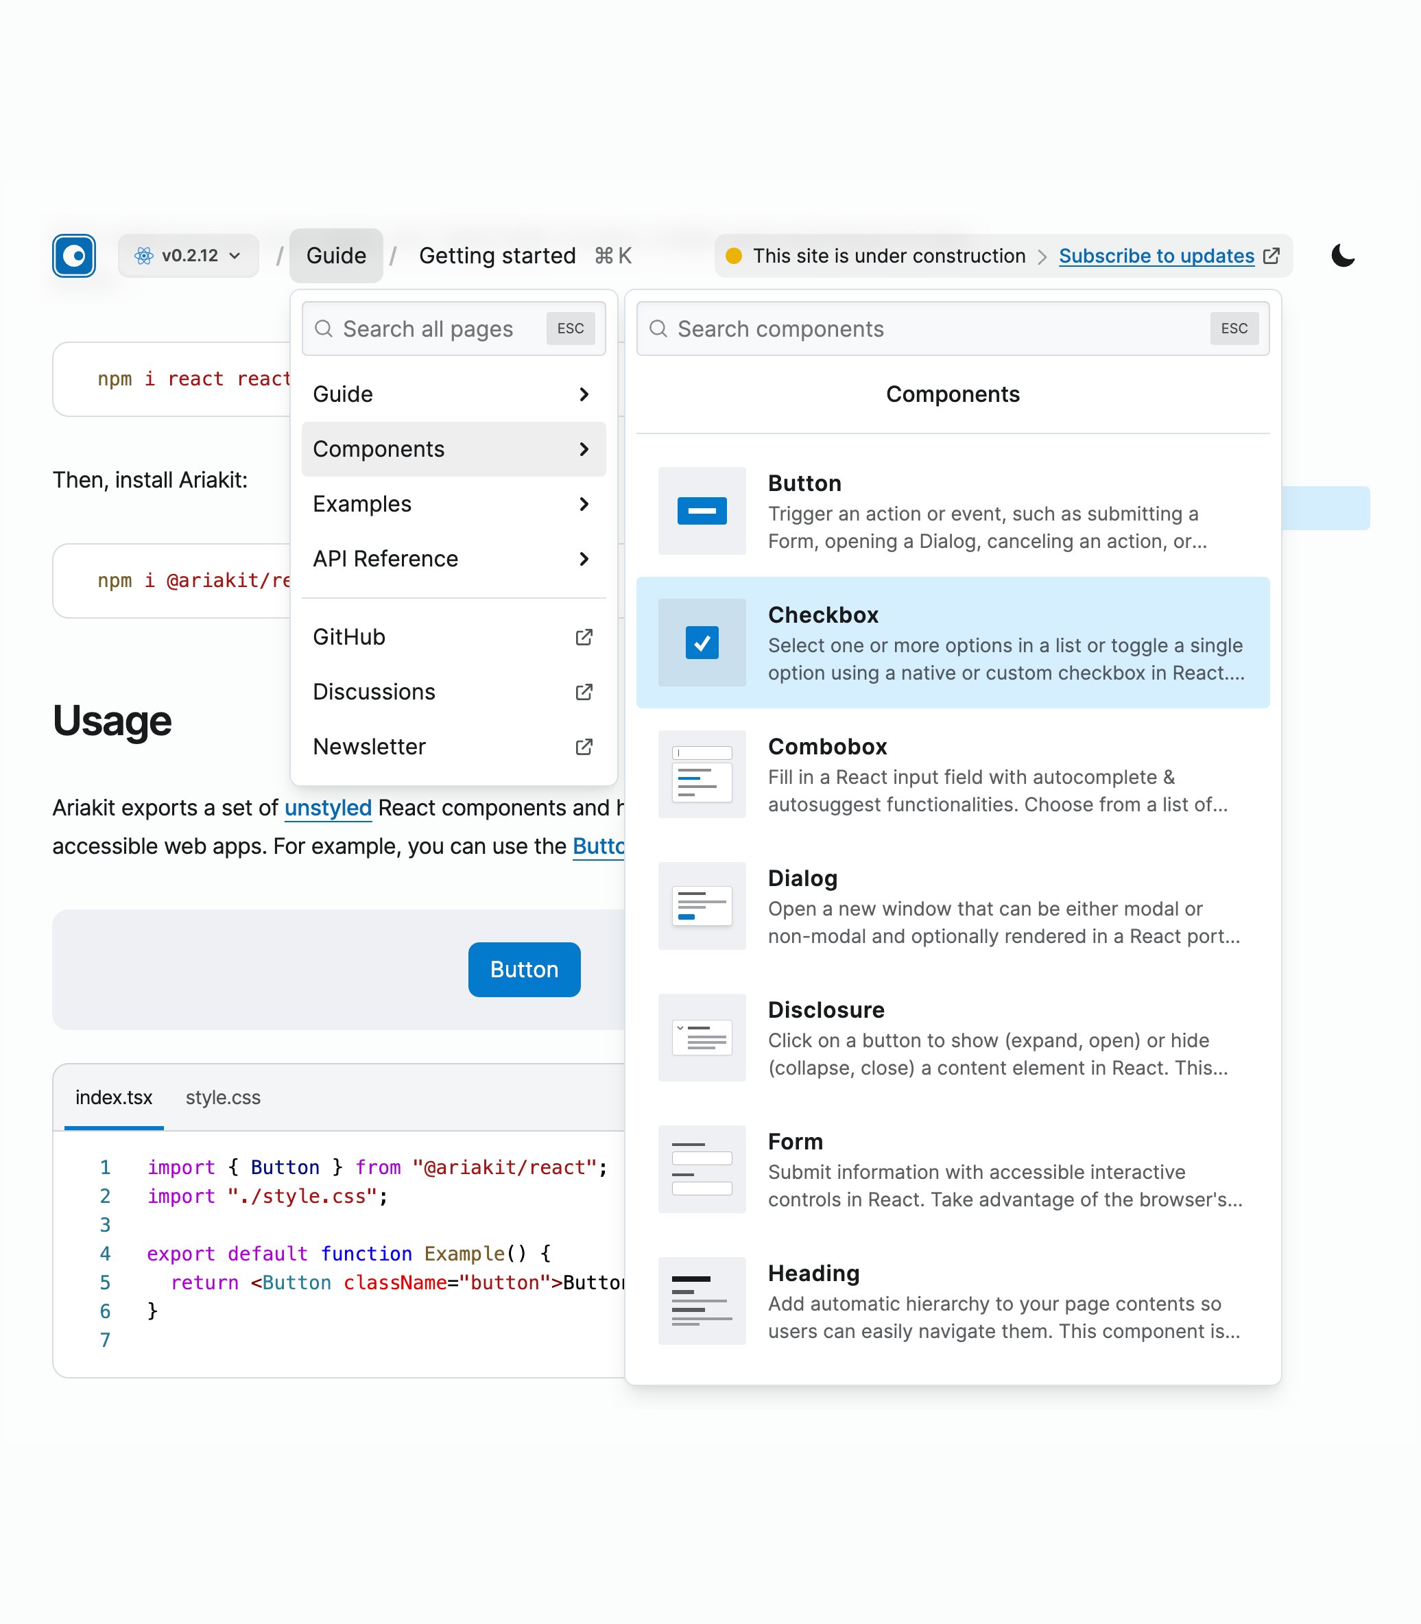Screen dimensions: 1421x1624
Task: Click code line 'export default function Example() {'
Action: 348,1254
